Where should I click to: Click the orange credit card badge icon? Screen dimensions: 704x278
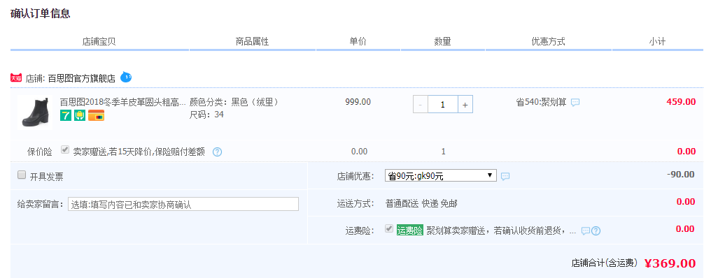click(x=96, y=116)
